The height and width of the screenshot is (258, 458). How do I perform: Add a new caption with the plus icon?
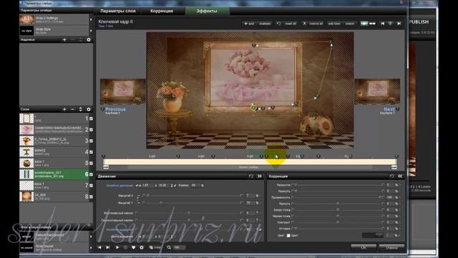[x=64, y=40]
